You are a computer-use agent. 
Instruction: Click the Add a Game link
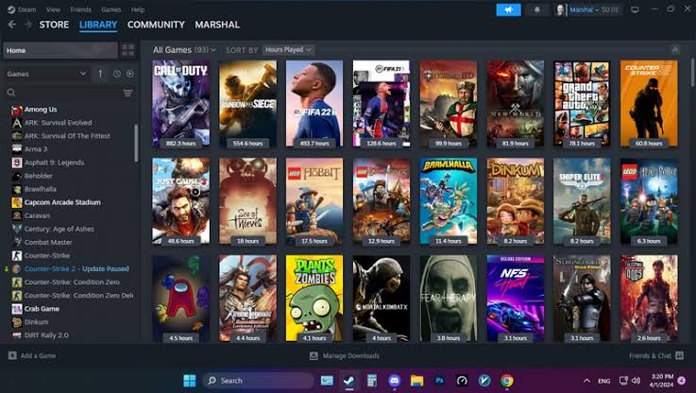coord(38,355)
